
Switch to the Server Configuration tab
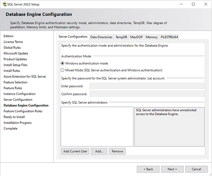(73, 37)
